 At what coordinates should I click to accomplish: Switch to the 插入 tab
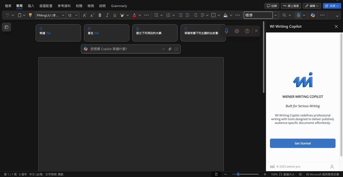click(x=31, y=6)
